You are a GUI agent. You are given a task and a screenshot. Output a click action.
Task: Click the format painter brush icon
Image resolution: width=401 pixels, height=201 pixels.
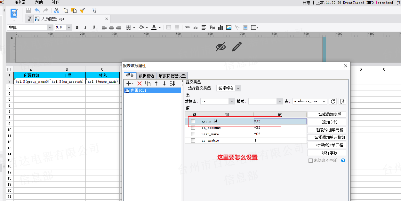point(82,10)
